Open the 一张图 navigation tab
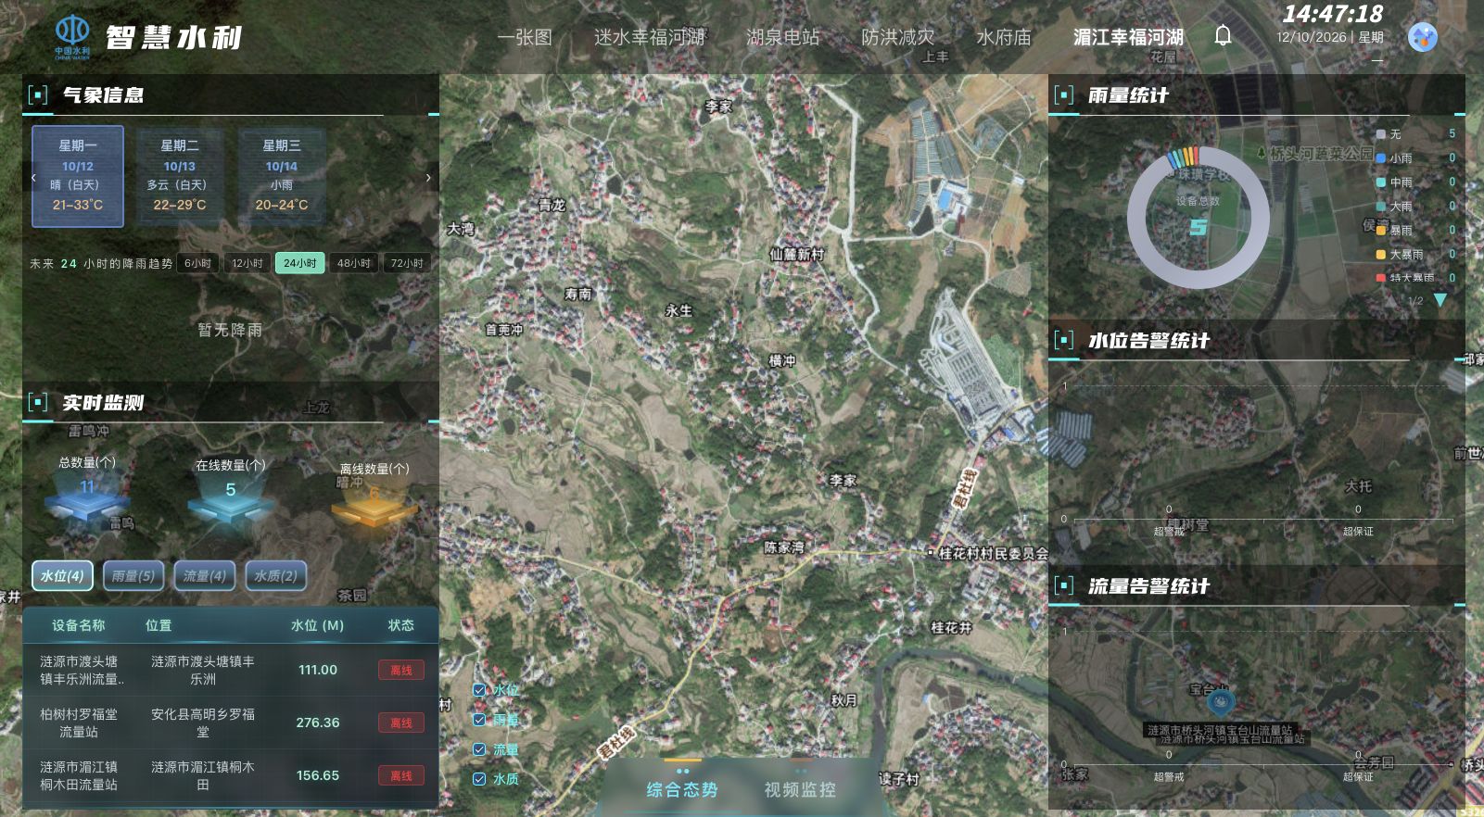The height and width of the screenshot is (817, 1484). click(525, 37)
